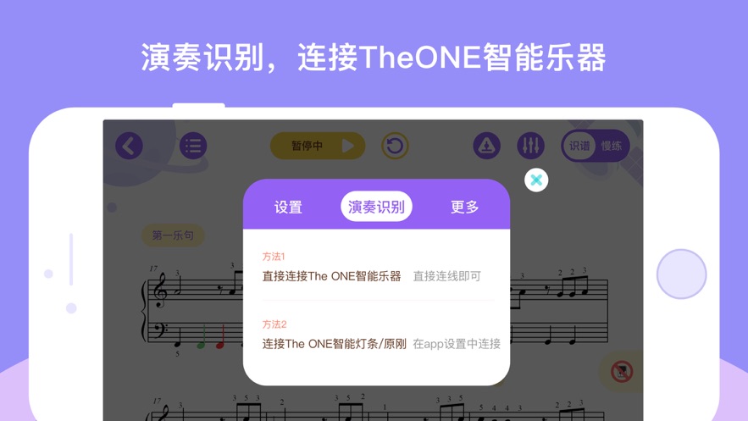
Task: Open the mixer sliders settings icon
Action: pyautogui.click(x=530, y=146)
